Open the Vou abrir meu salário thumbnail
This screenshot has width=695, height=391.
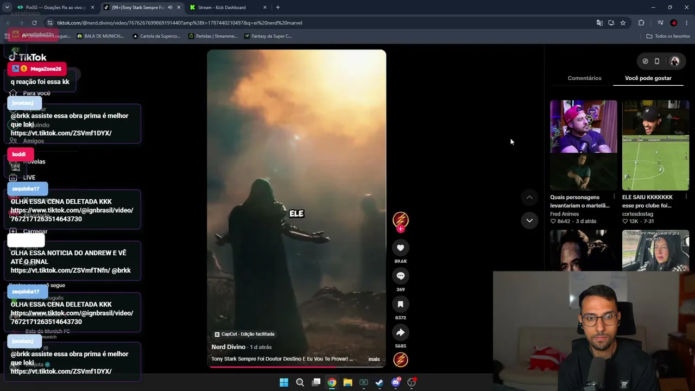[655, 250]
